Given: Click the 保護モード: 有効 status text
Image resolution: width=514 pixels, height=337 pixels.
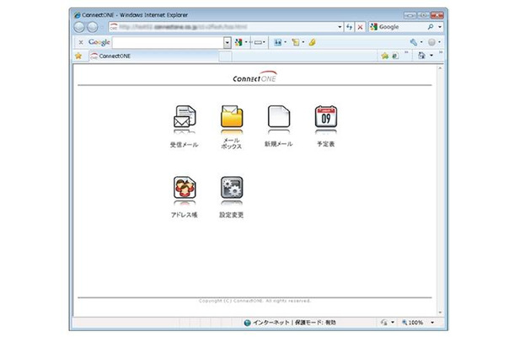Looking at the screenshot, I should click(x=315, y=323).
